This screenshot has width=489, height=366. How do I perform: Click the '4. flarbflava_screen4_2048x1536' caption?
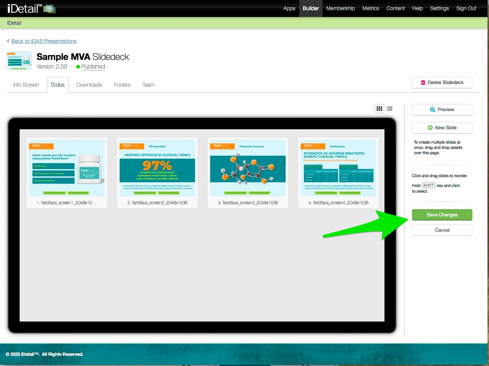[338, 203]
